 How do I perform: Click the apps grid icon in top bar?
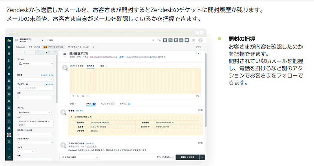click(x=193, y=40)
